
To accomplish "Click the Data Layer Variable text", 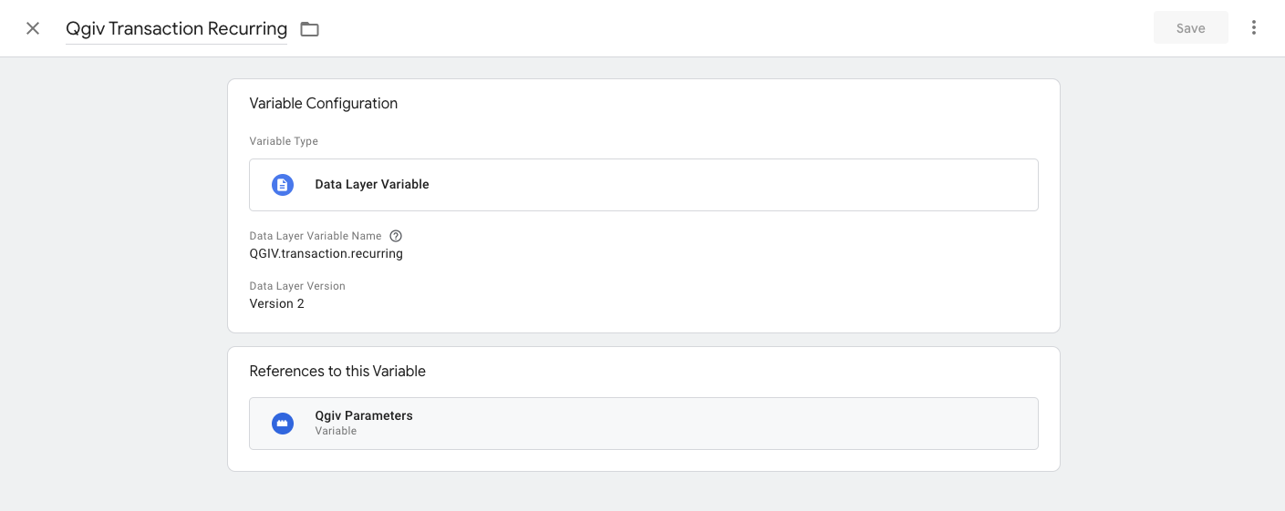I will [372, 185].
